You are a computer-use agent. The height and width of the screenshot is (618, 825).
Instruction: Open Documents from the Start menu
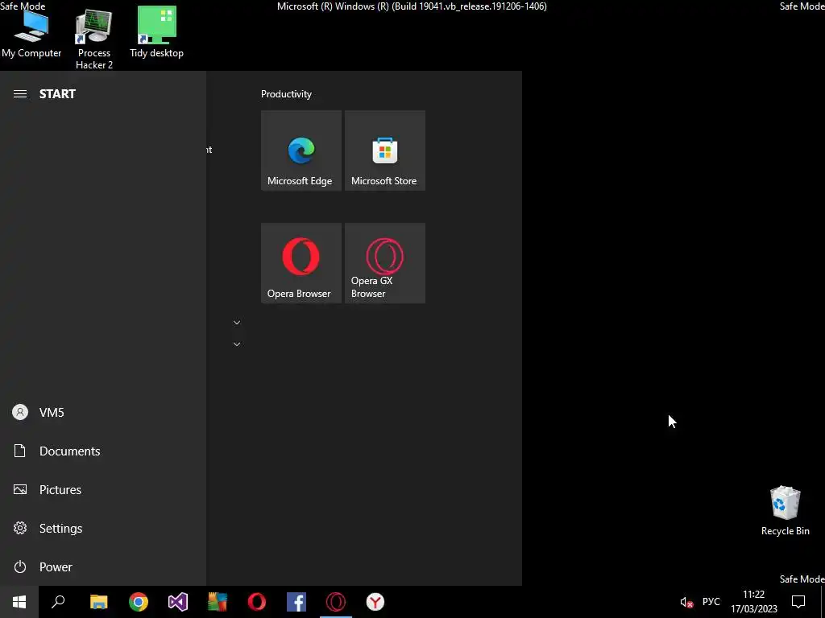(x=103, y=451)
